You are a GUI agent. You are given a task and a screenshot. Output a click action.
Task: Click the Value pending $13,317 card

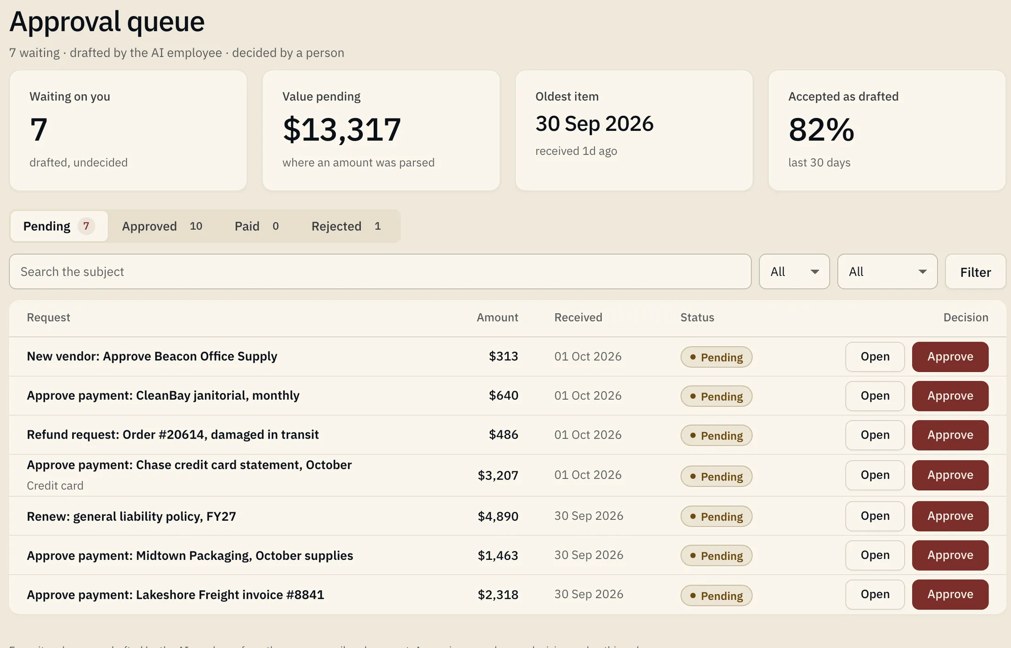[x=381, y=130]
